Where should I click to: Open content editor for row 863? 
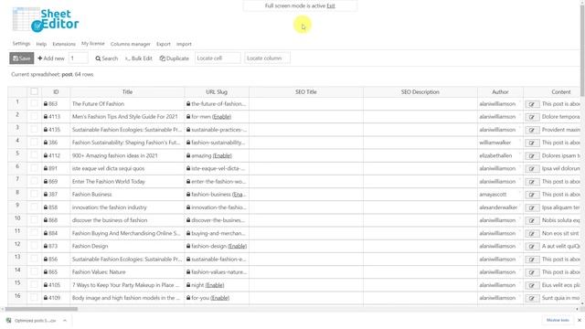coord(532,104)
